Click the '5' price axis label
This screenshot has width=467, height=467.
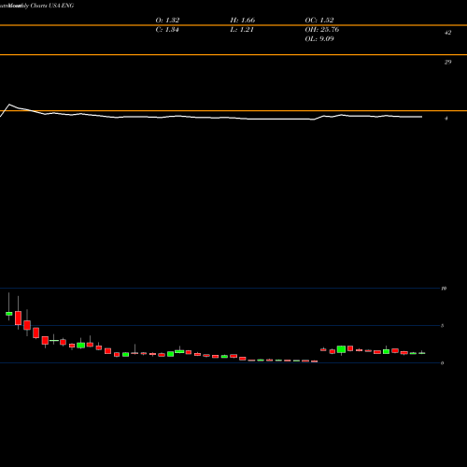[x=442, y=326]
